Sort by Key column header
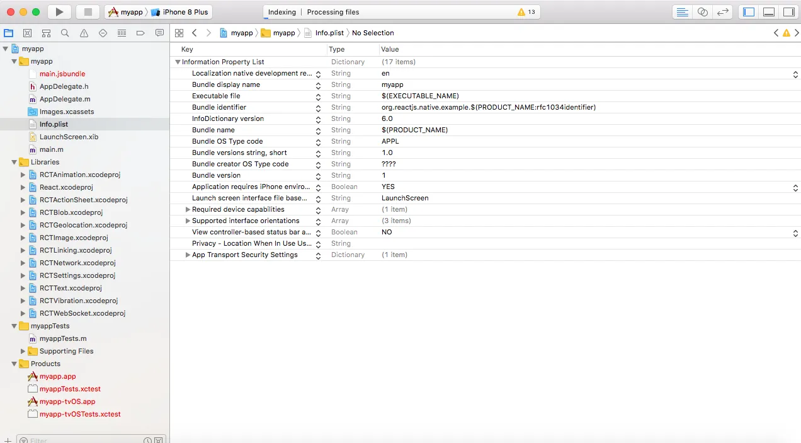The image size is (801, 443). (x=187, y=49)
